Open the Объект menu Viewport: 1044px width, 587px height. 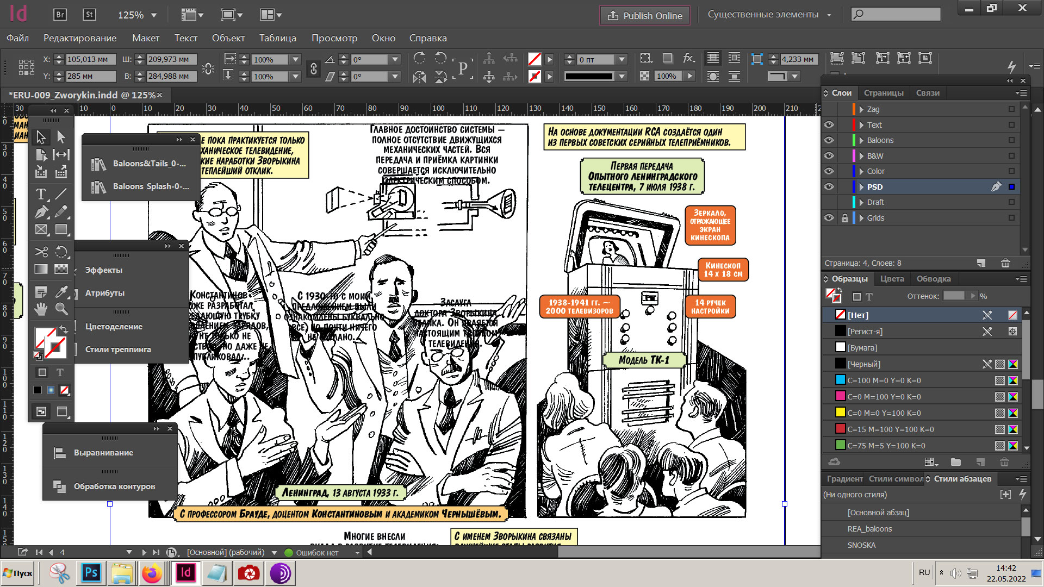(228, 38)
